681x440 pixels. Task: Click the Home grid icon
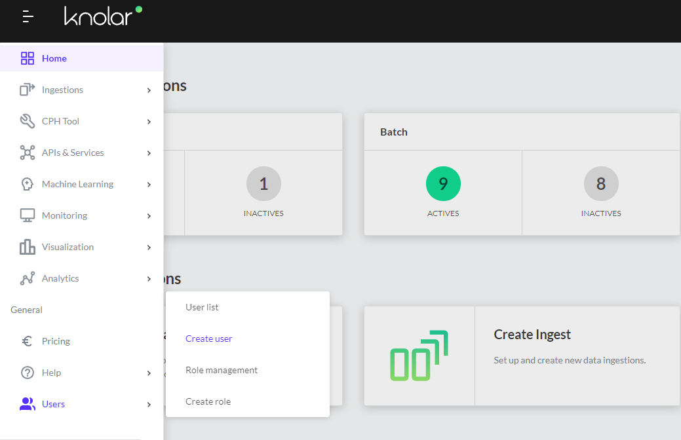pos(28,58)
